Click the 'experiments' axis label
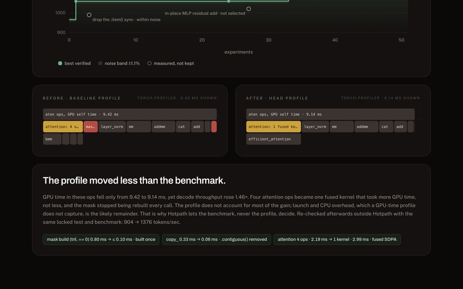463x289 pixels. pos(238,52)
